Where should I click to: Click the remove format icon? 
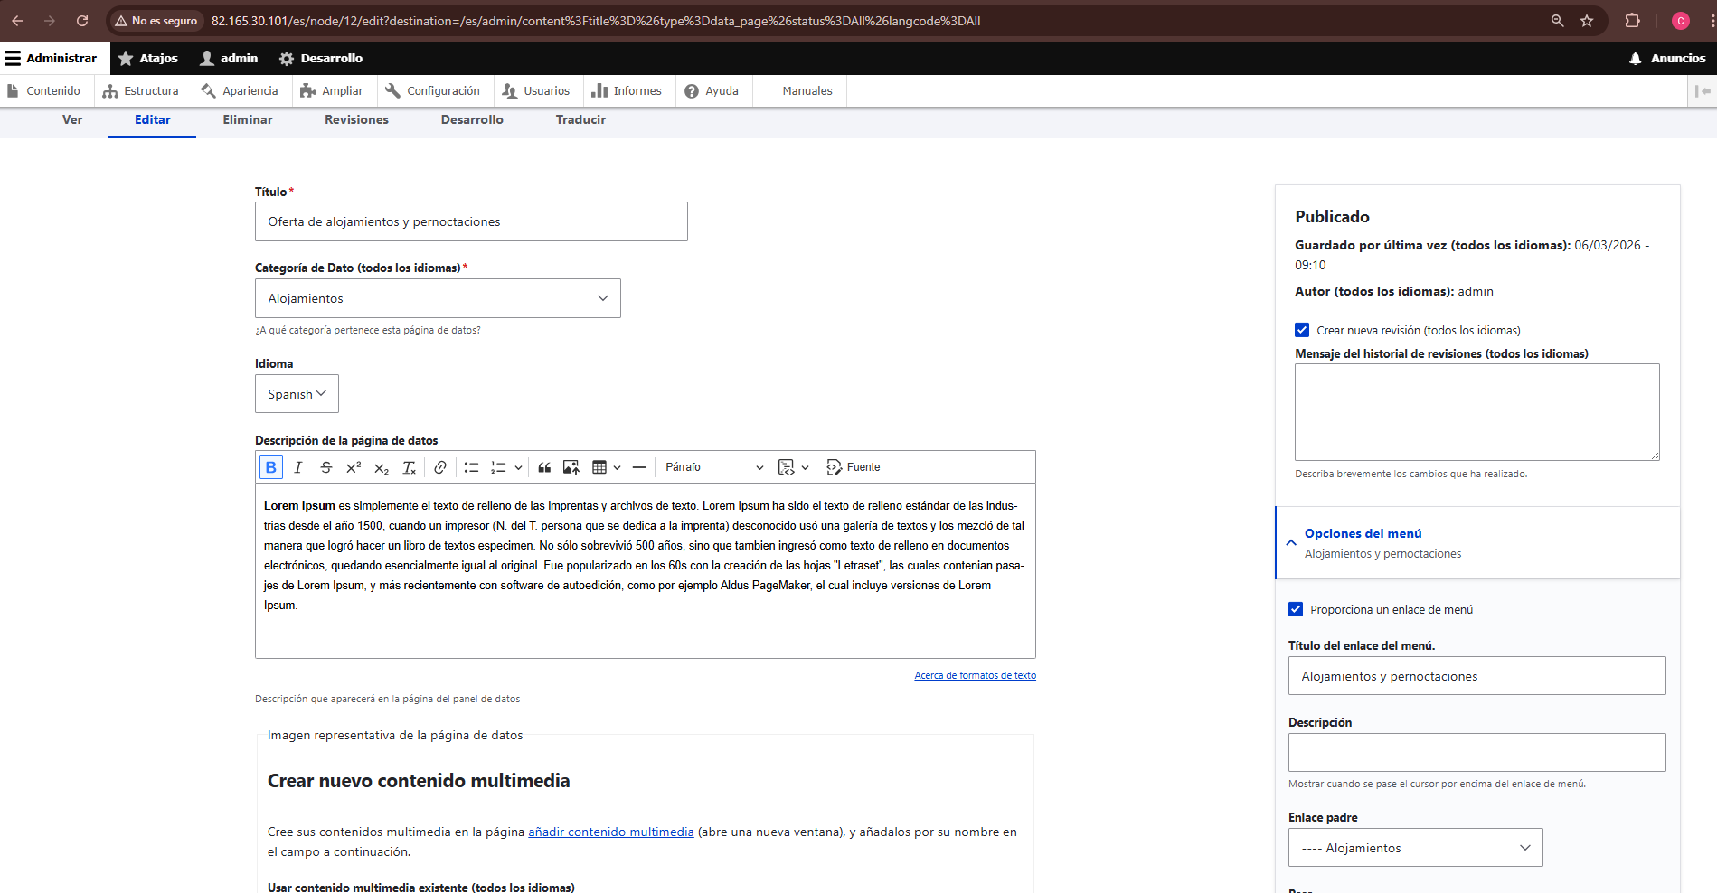click(x=409, y=467)
